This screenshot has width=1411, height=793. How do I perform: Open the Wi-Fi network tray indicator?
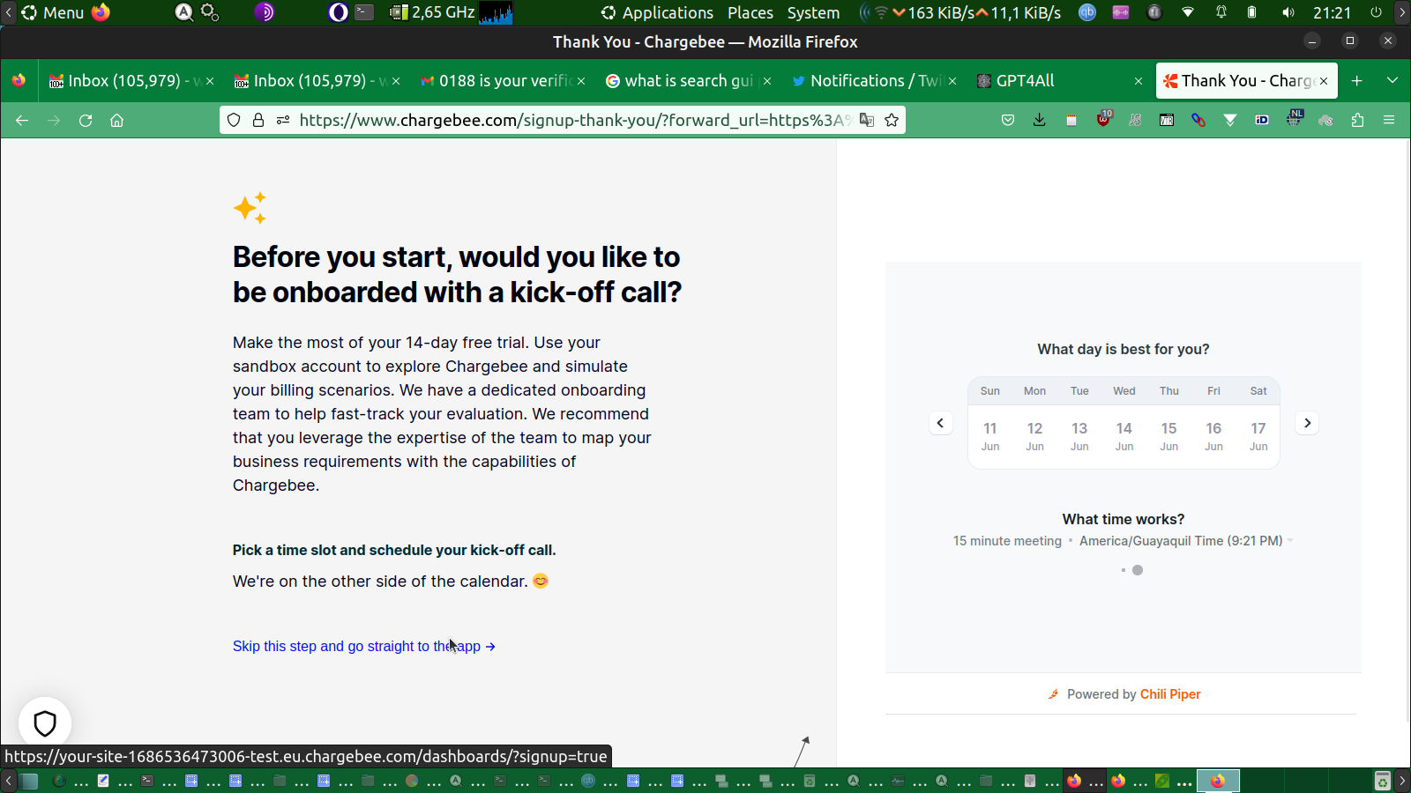click(x=1188, y=12)
